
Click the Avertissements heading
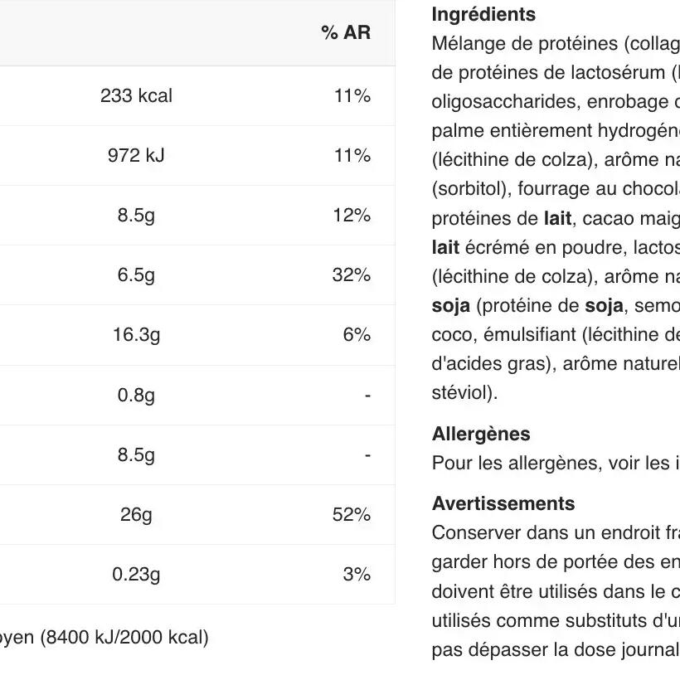503,504
